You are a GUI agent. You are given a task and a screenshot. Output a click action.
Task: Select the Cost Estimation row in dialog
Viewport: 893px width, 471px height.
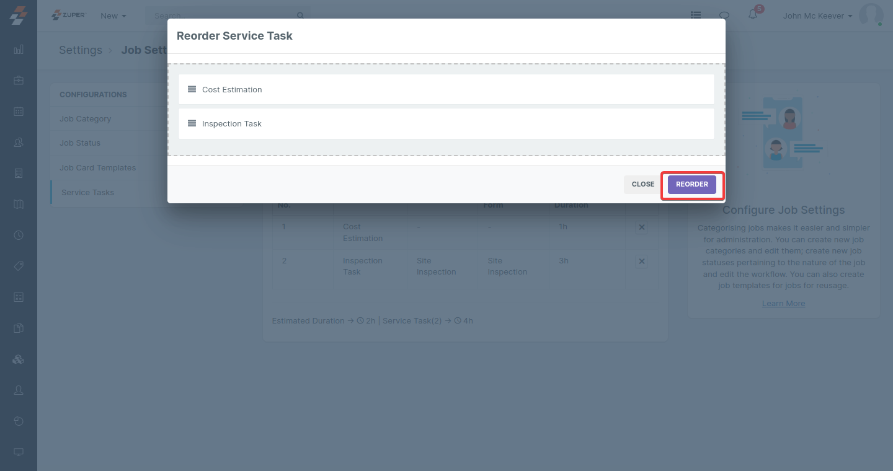click(446, 89)
